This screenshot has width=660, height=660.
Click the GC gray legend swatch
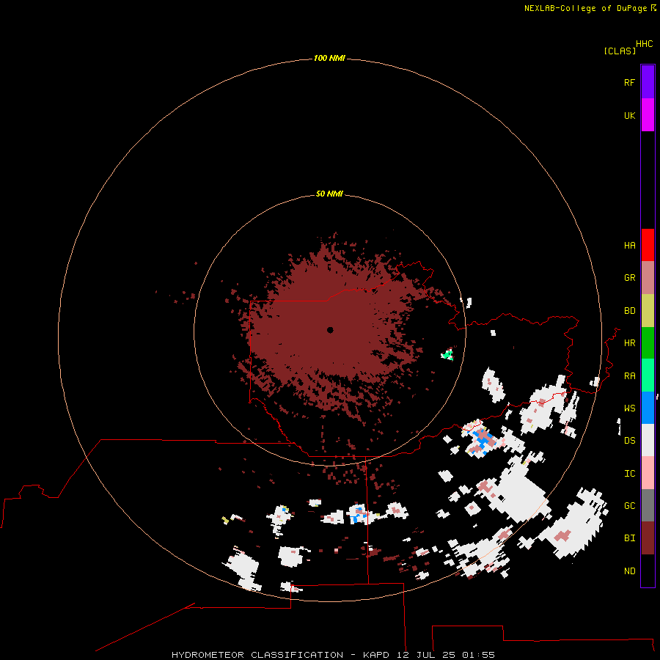648,505
